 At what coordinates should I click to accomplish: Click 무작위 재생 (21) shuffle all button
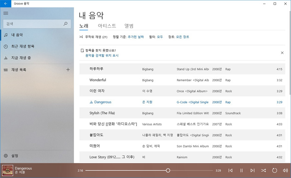[x=93, y=37]
